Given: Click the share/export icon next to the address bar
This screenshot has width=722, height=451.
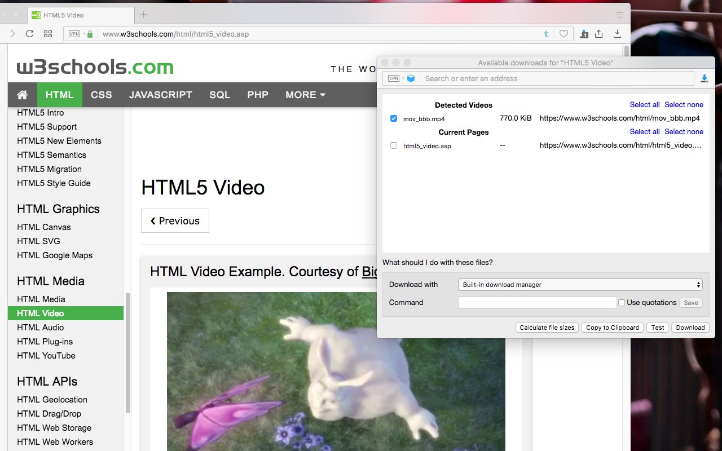Looking at the screenshot, I should click(x=599, y=34).
